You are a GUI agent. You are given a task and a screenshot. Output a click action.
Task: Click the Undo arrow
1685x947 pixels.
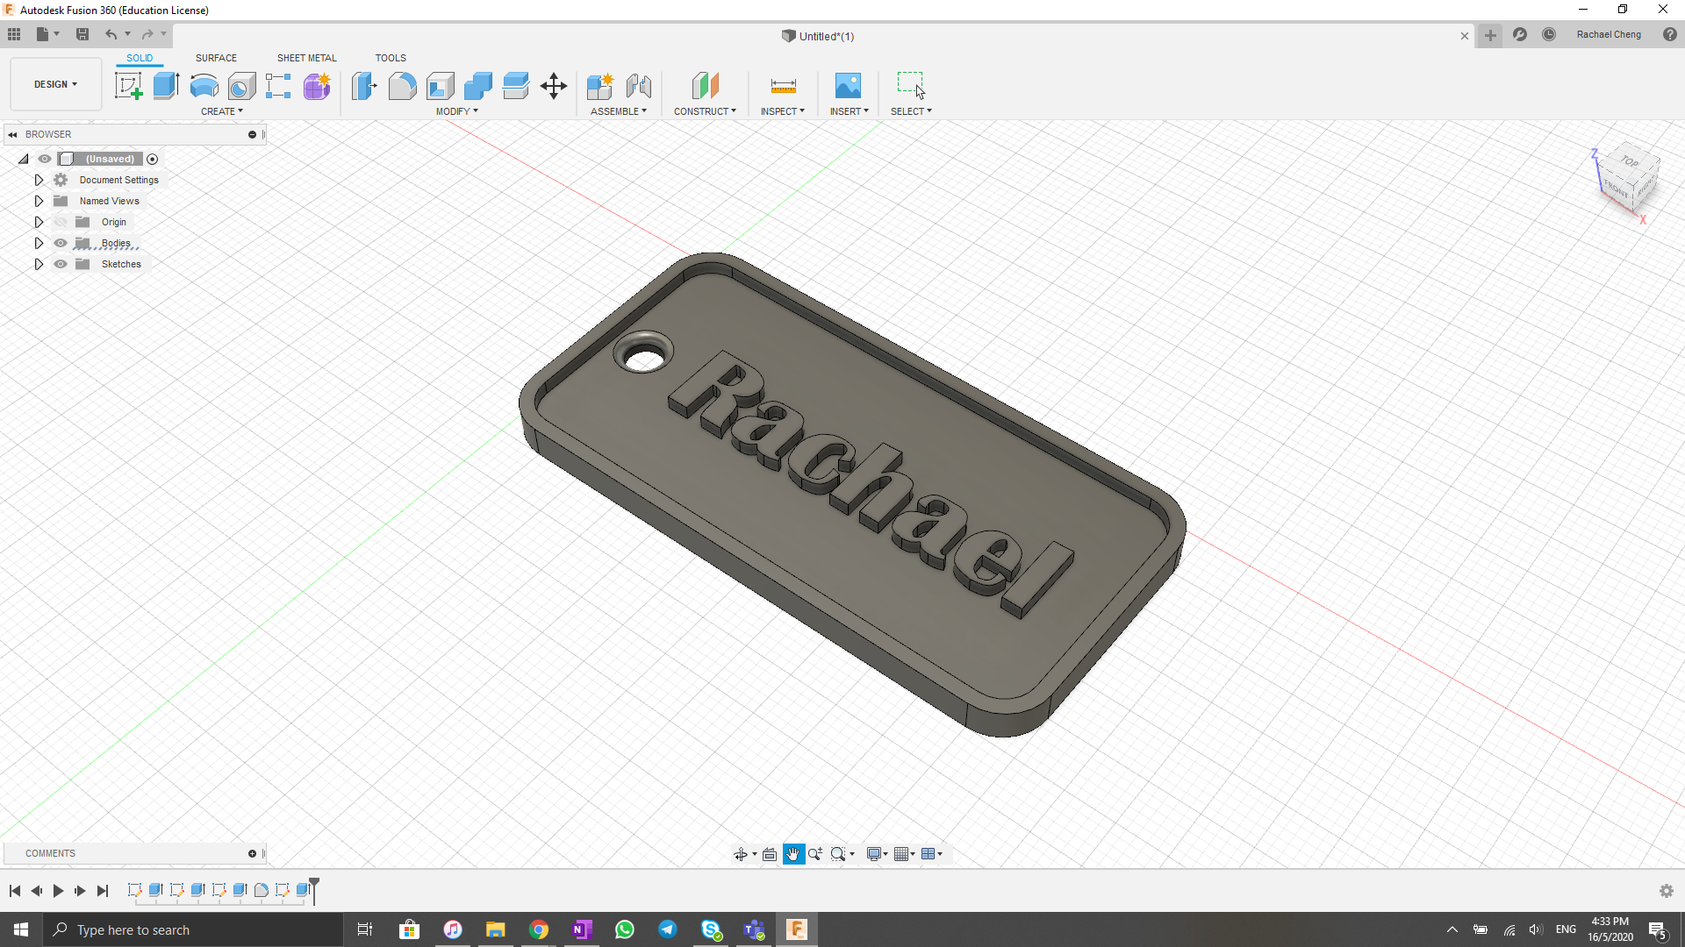click(111, 34)
